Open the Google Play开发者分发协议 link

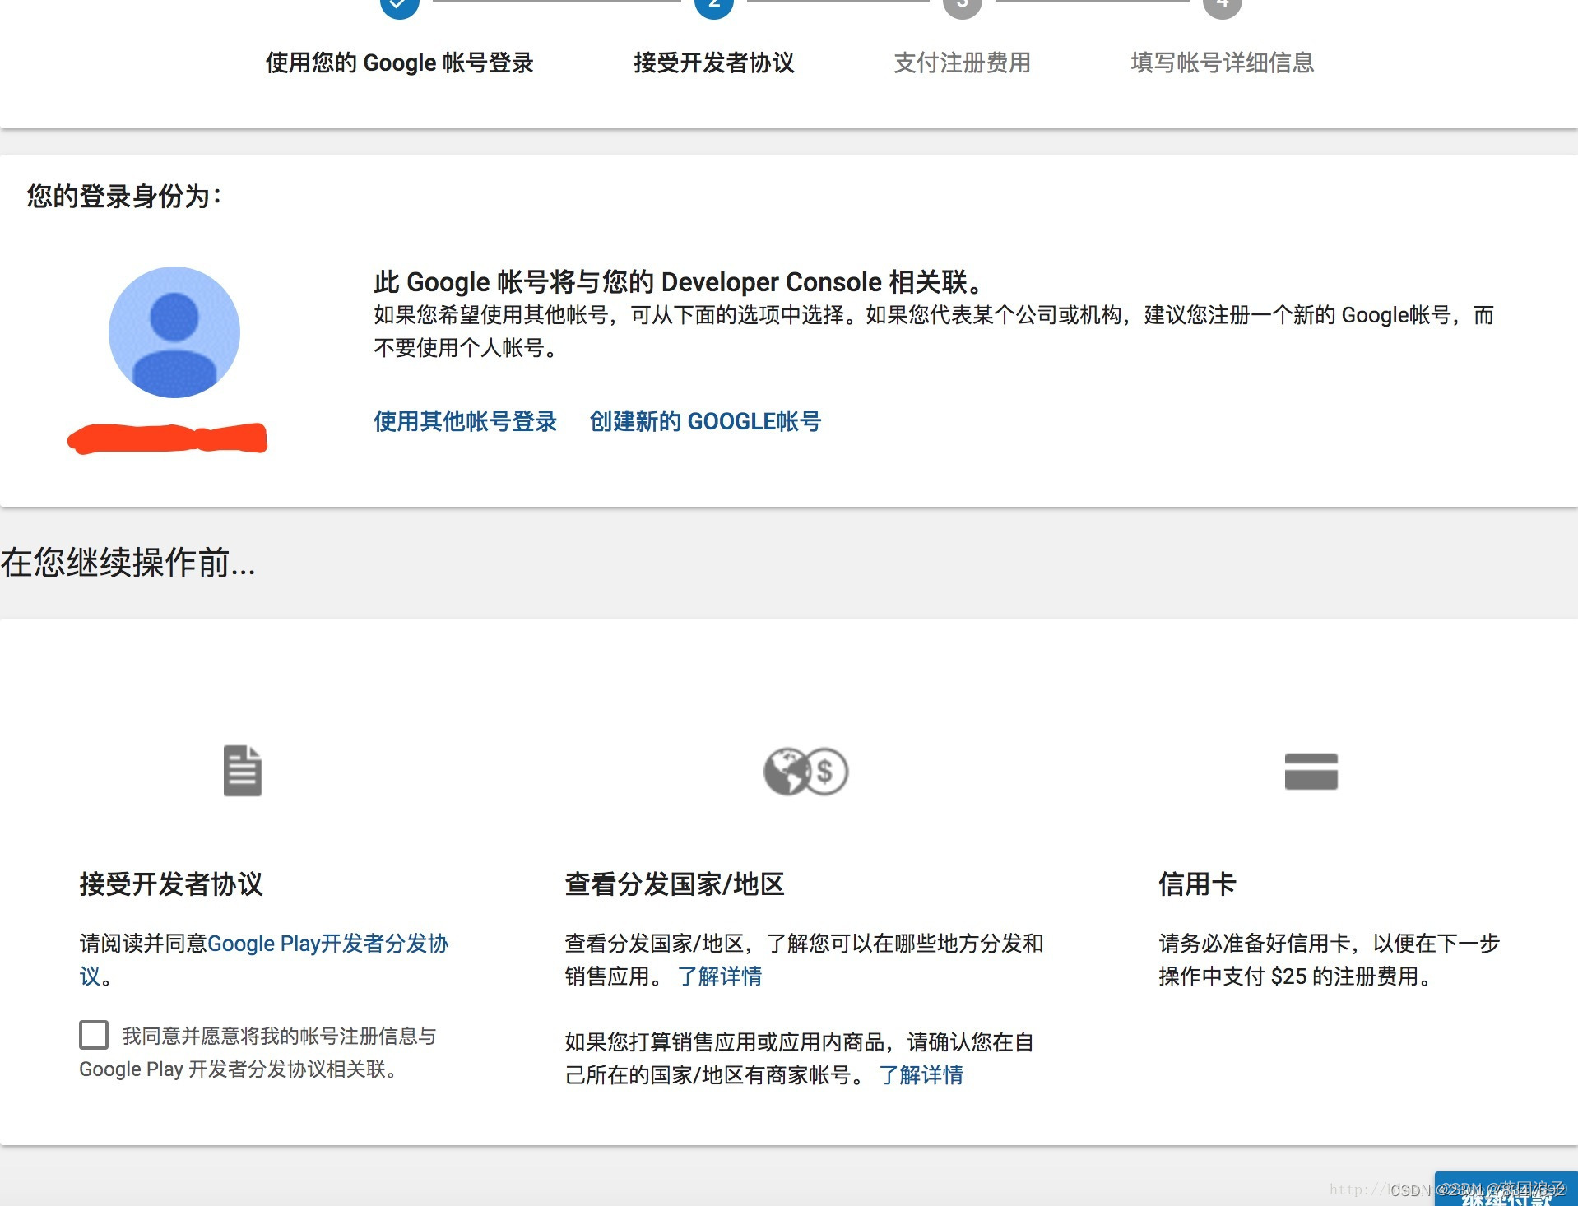pos(329,944)
